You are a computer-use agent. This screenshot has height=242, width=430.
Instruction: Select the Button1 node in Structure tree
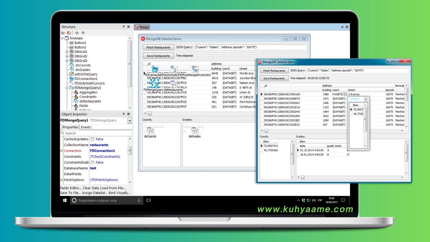tap(80, 43)
